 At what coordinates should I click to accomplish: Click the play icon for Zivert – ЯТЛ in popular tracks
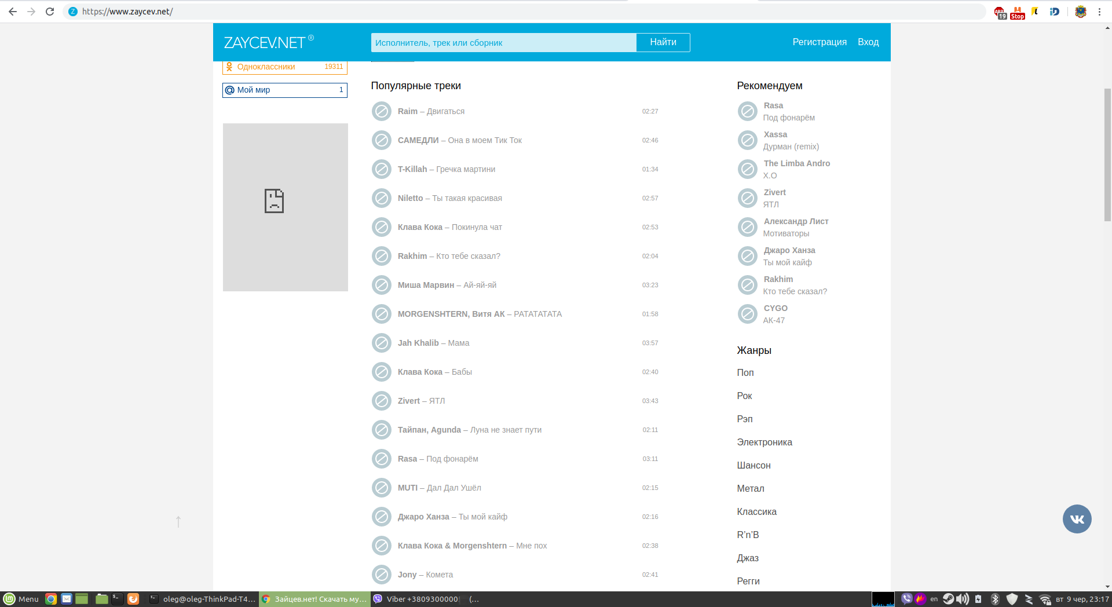(382, 401)
